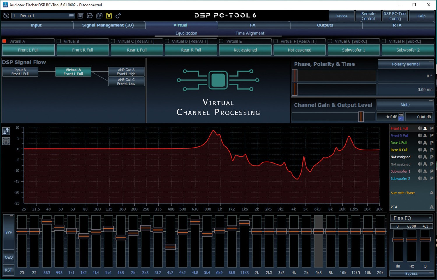This screenshot has width=437, height=280.
Task: Click the speaker icon for Subwoofer 1
Action: pyautogui.click(x=420, y=171)
